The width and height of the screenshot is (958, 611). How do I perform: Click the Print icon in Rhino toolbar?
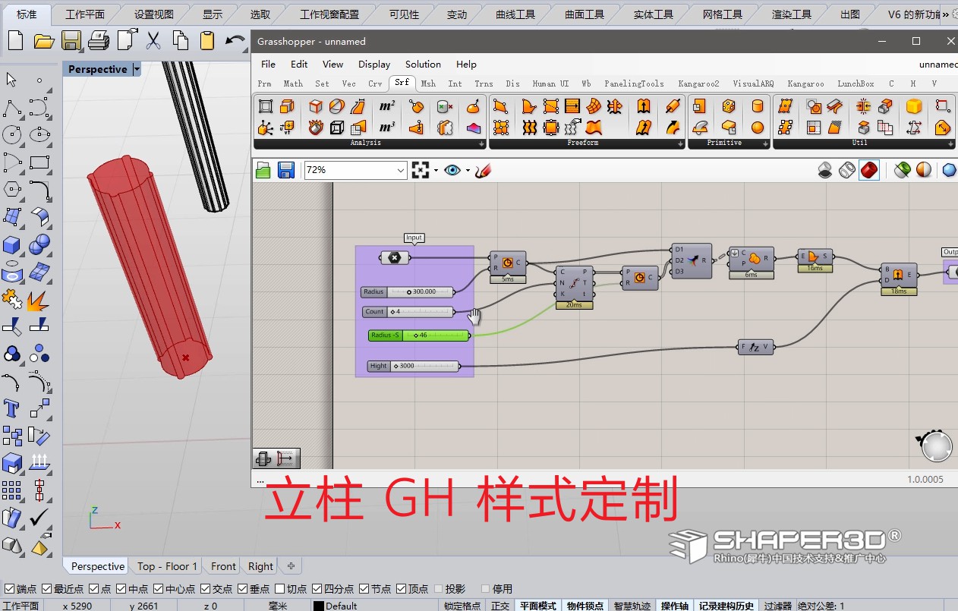99,40
